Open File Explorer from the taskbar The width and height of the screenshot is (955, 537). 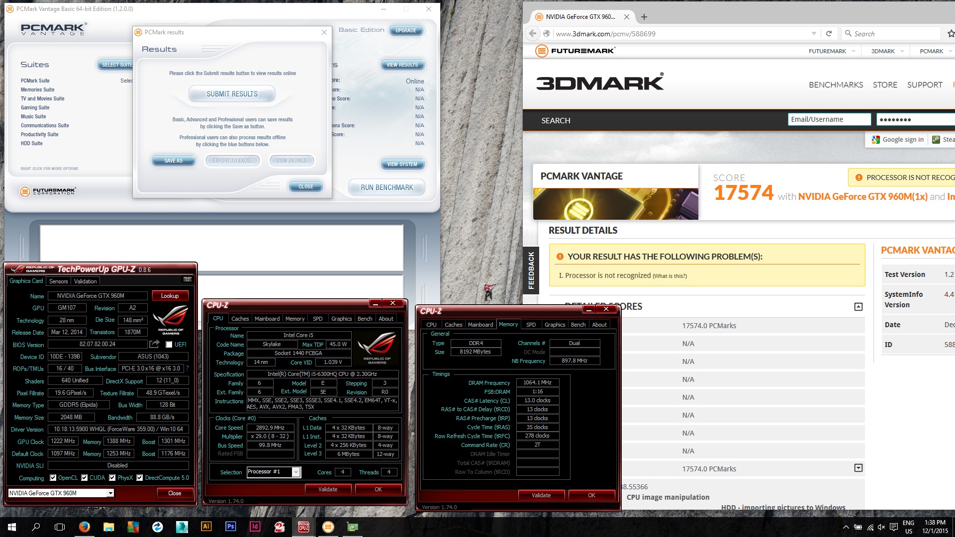109,527
